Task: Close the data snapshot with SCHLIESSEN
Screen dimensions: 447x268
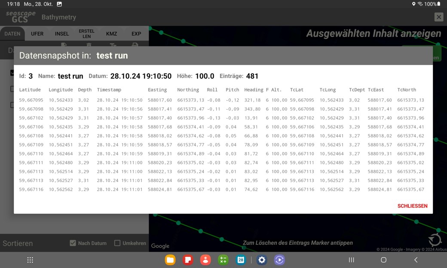Action: pyautogui.click(x=412, y=206)
